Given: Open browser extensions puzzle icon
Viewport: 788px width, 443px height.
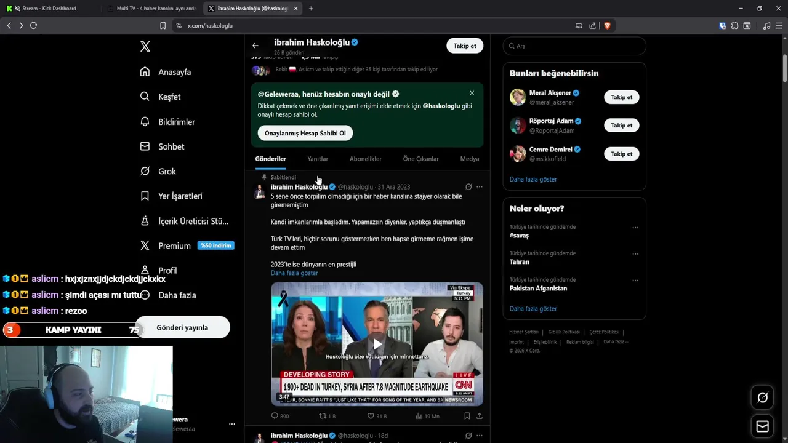Looking at the screenshot, I should [x=734, y=25].
